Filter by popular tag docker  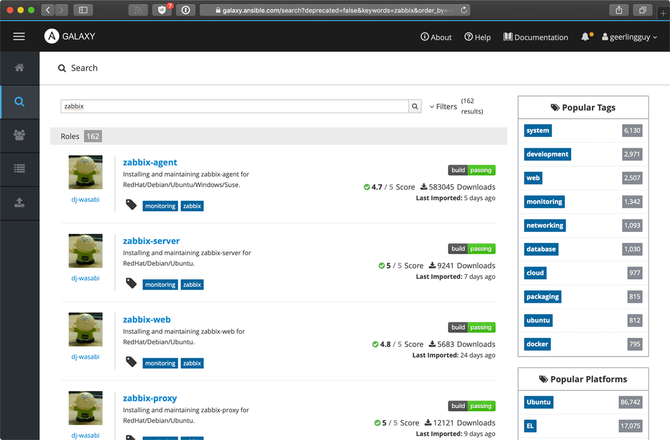[538, 344]
